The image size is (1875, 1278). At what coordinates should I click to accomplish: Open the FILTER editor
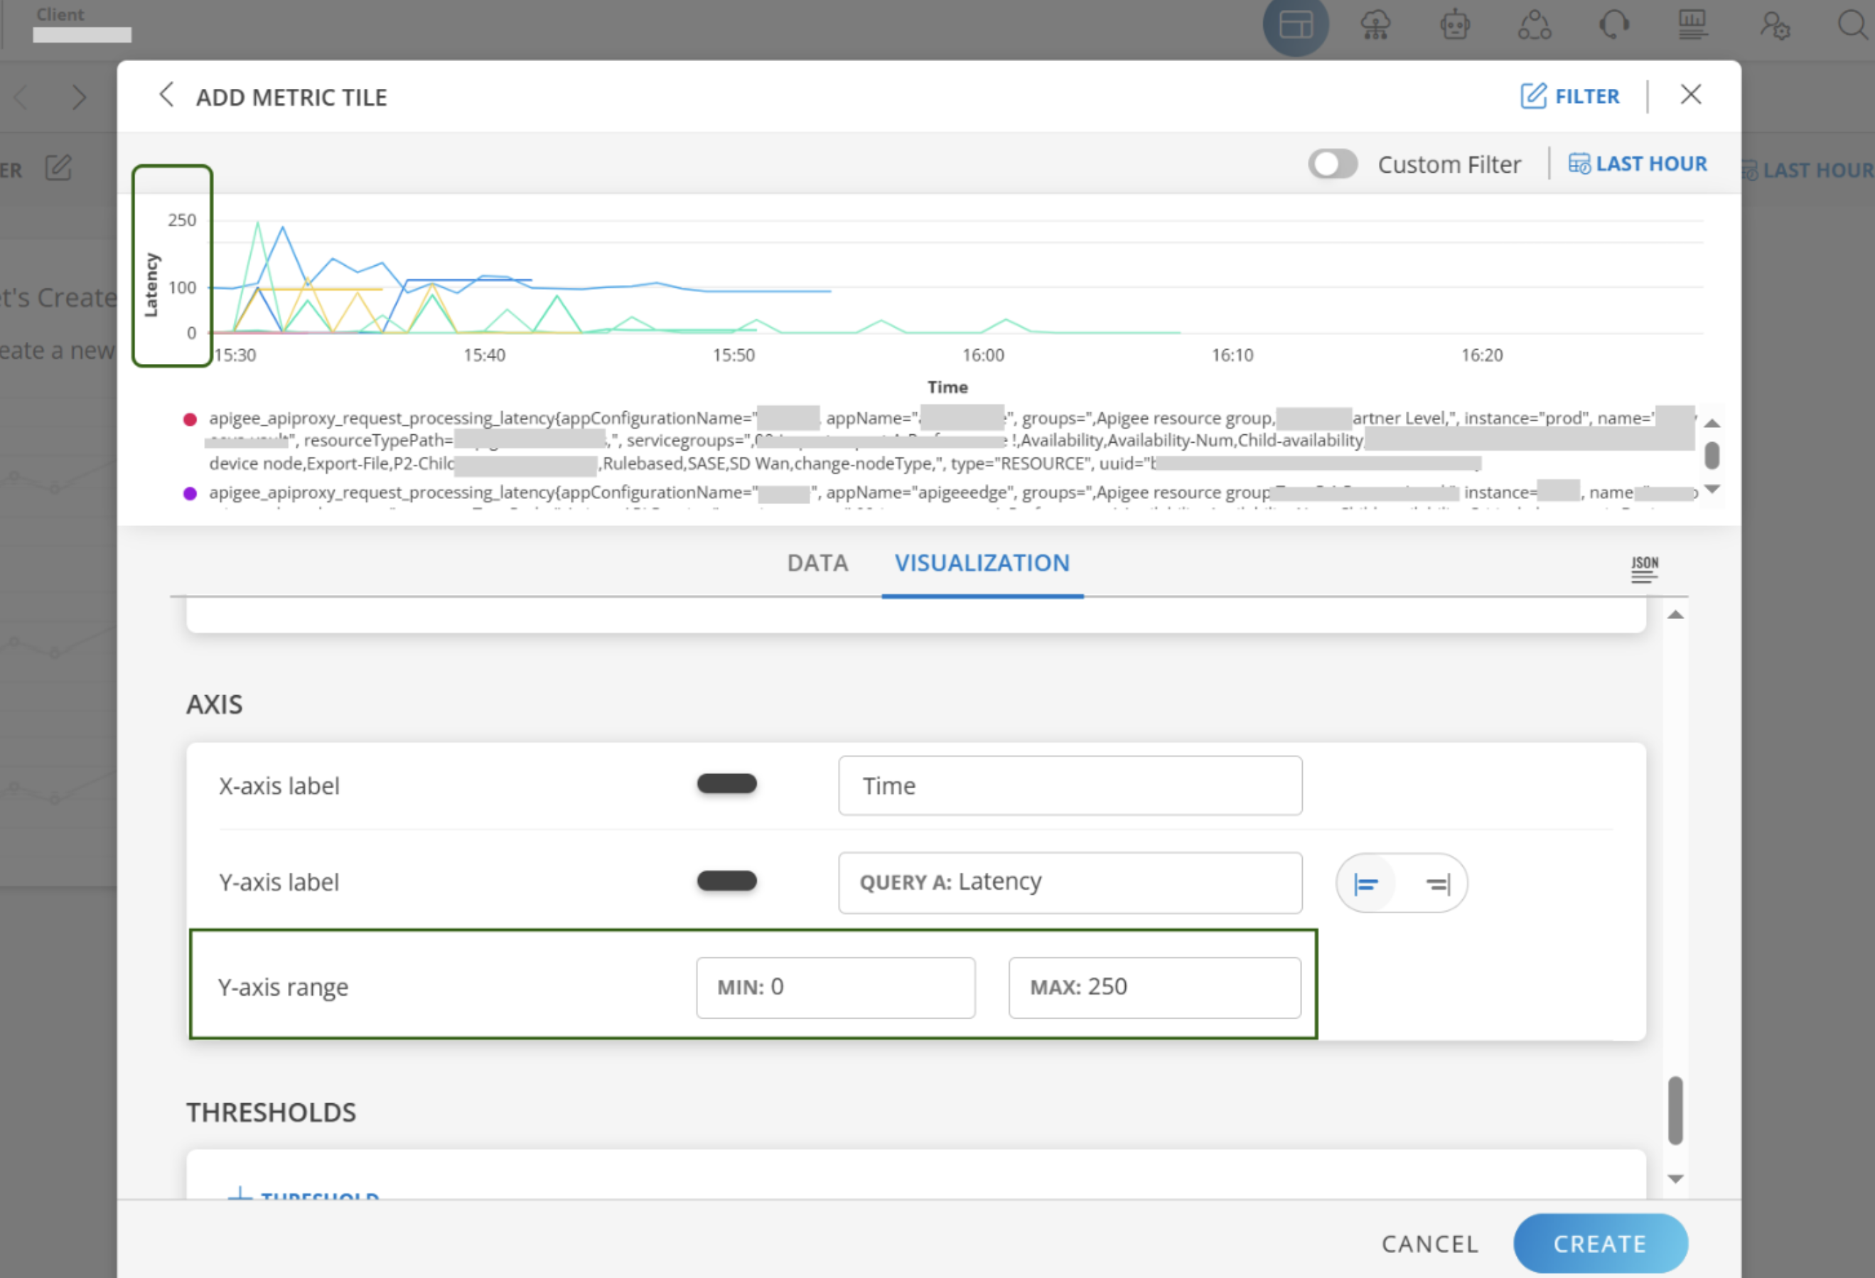coord(1569,96)
